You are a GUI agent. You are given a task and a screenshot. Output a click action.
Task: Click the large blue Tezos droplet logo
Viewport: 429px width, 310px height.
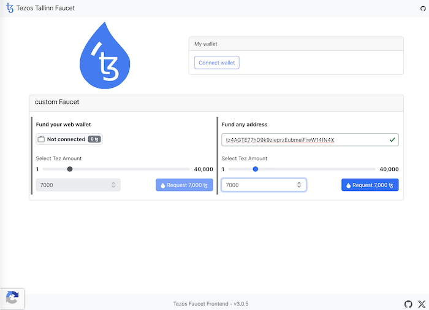(x=106, y=56)
